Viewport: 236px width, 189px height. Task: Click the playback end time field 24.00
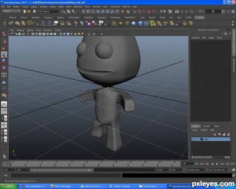tap(162, 170)
